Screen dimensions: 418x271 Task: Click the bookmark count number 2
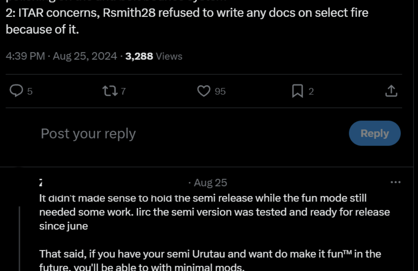[x=311, y=91]
